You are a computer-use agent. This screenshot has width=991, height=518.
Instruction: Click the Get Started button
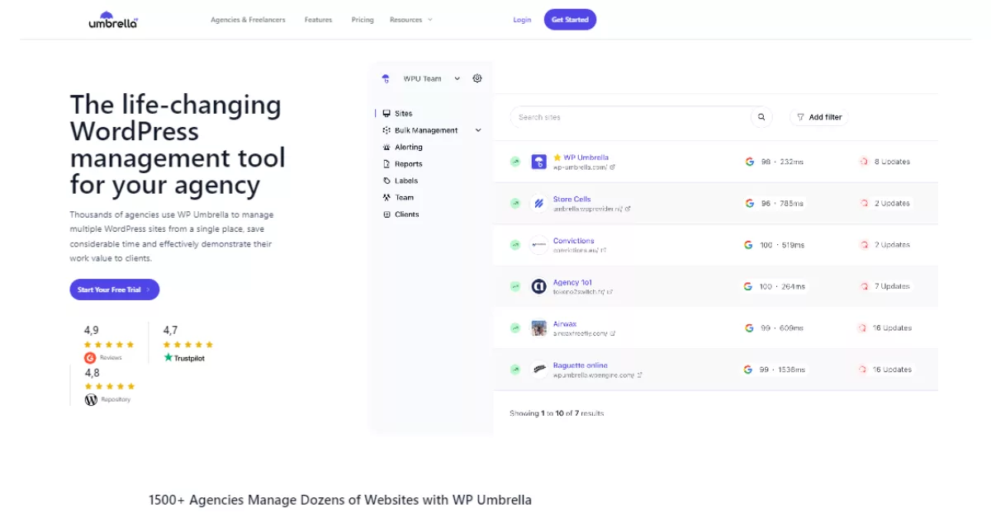(x=570, y=20)
